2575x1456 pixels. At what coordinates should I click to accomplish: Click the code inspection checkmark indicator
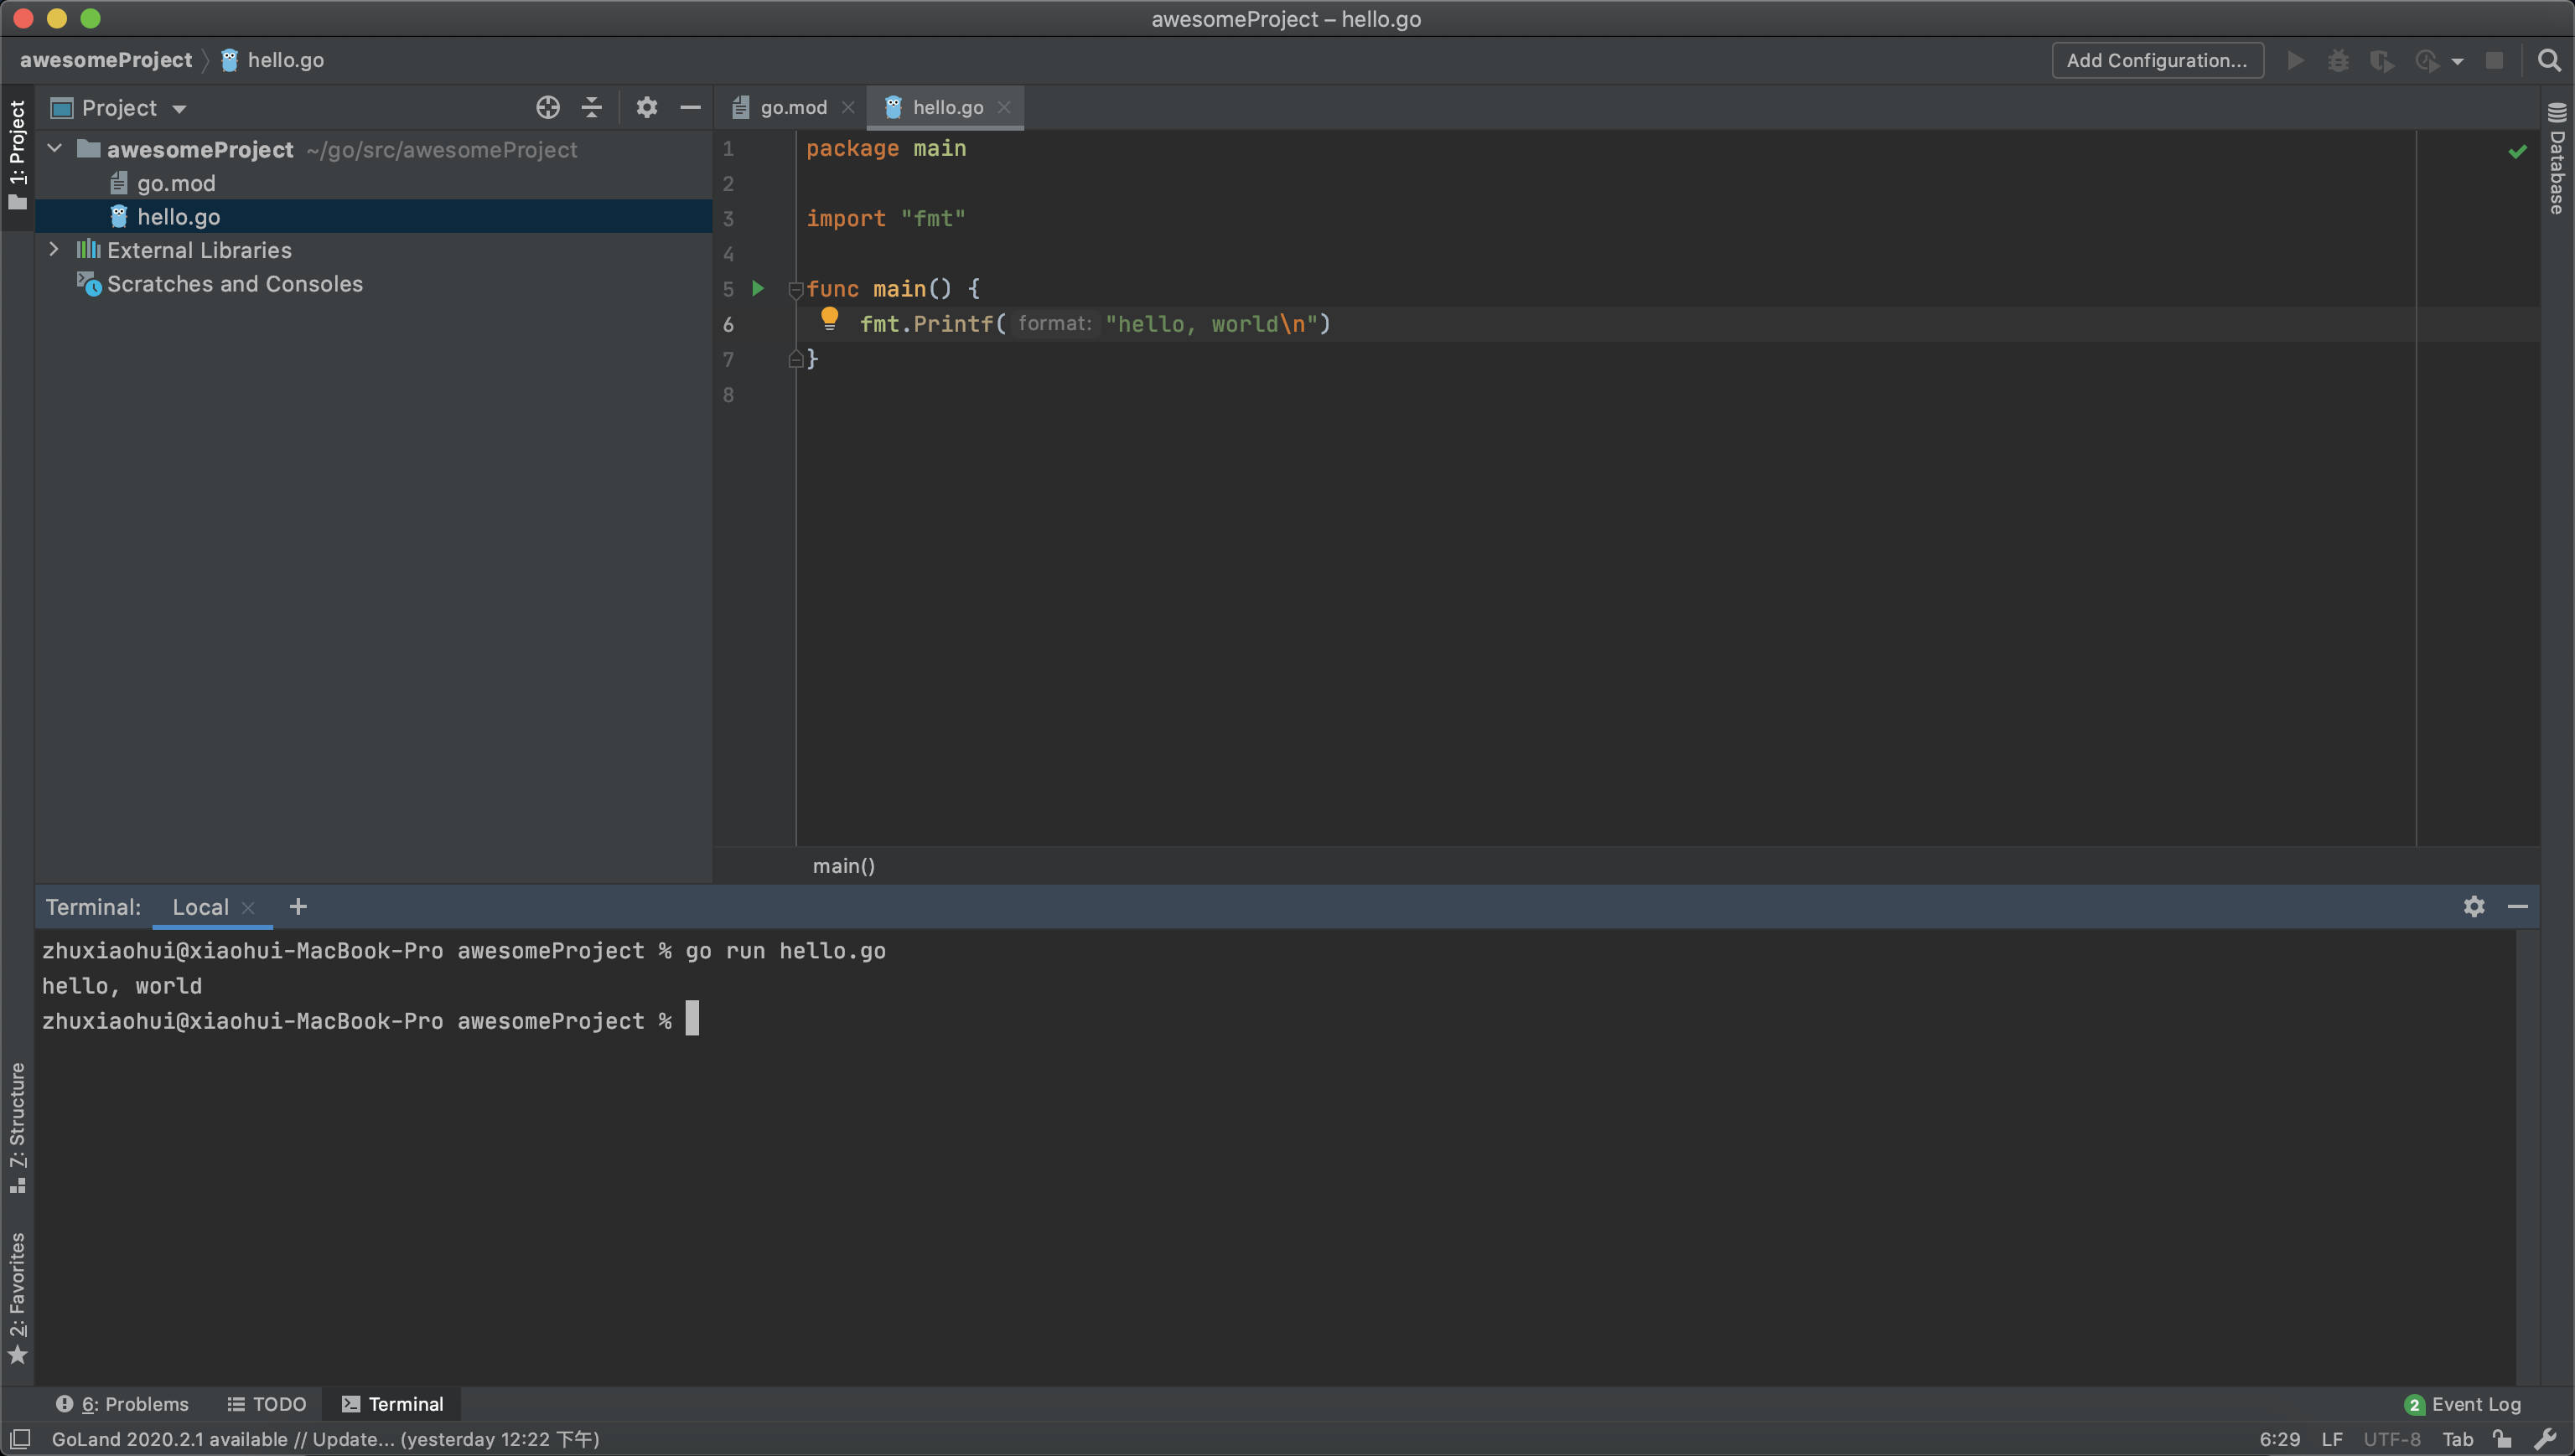[2517, 150]
